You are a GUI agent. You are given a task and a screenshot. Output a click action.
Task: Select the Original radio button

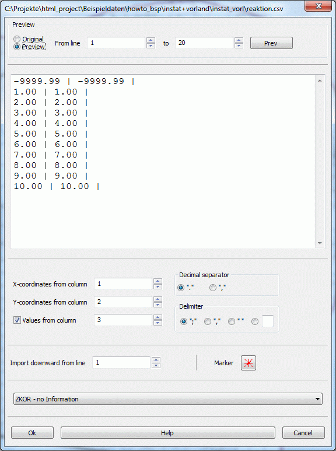[x=17, y=39]
